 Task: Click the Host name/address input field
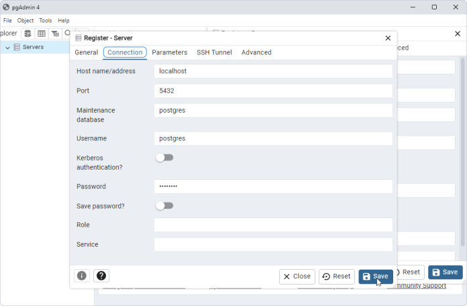(272, 71)
